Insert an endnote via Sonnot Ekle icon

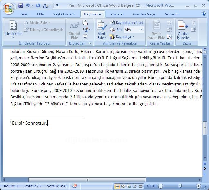click(x=85, y=23)
